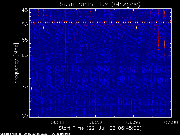This screenshot has width=180, height=135.
Task: Click the red vertical streak near 06:59
Action: click(x=159, y=42)
